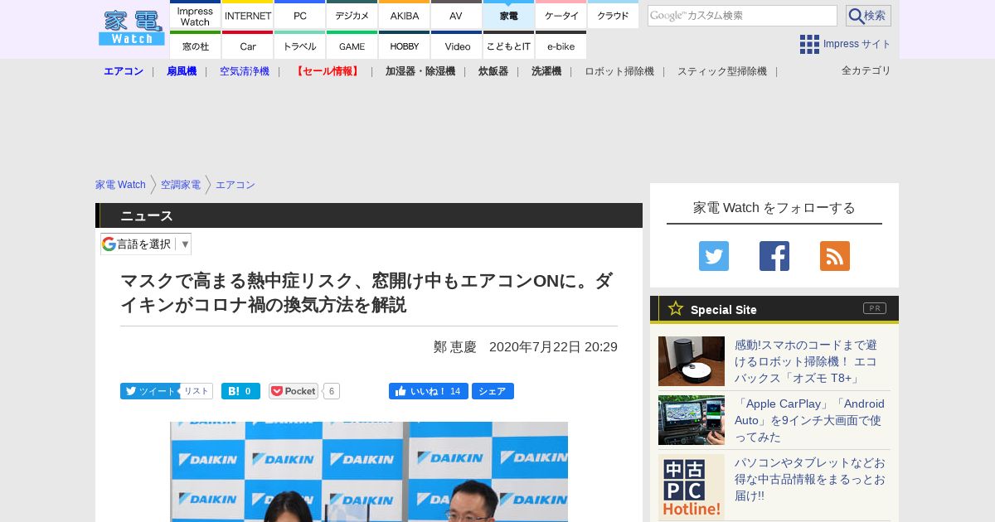Open the Twitter follow icon

tap(714, 256)
